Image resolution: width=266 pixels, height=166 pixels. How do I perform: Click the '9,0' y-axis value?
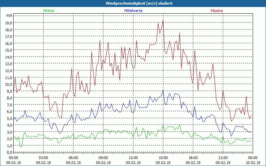(x=10, y=91)
